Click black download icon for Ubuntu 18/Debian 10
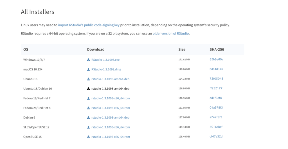Screen dimensions: 288x149 tap(88, 89)
